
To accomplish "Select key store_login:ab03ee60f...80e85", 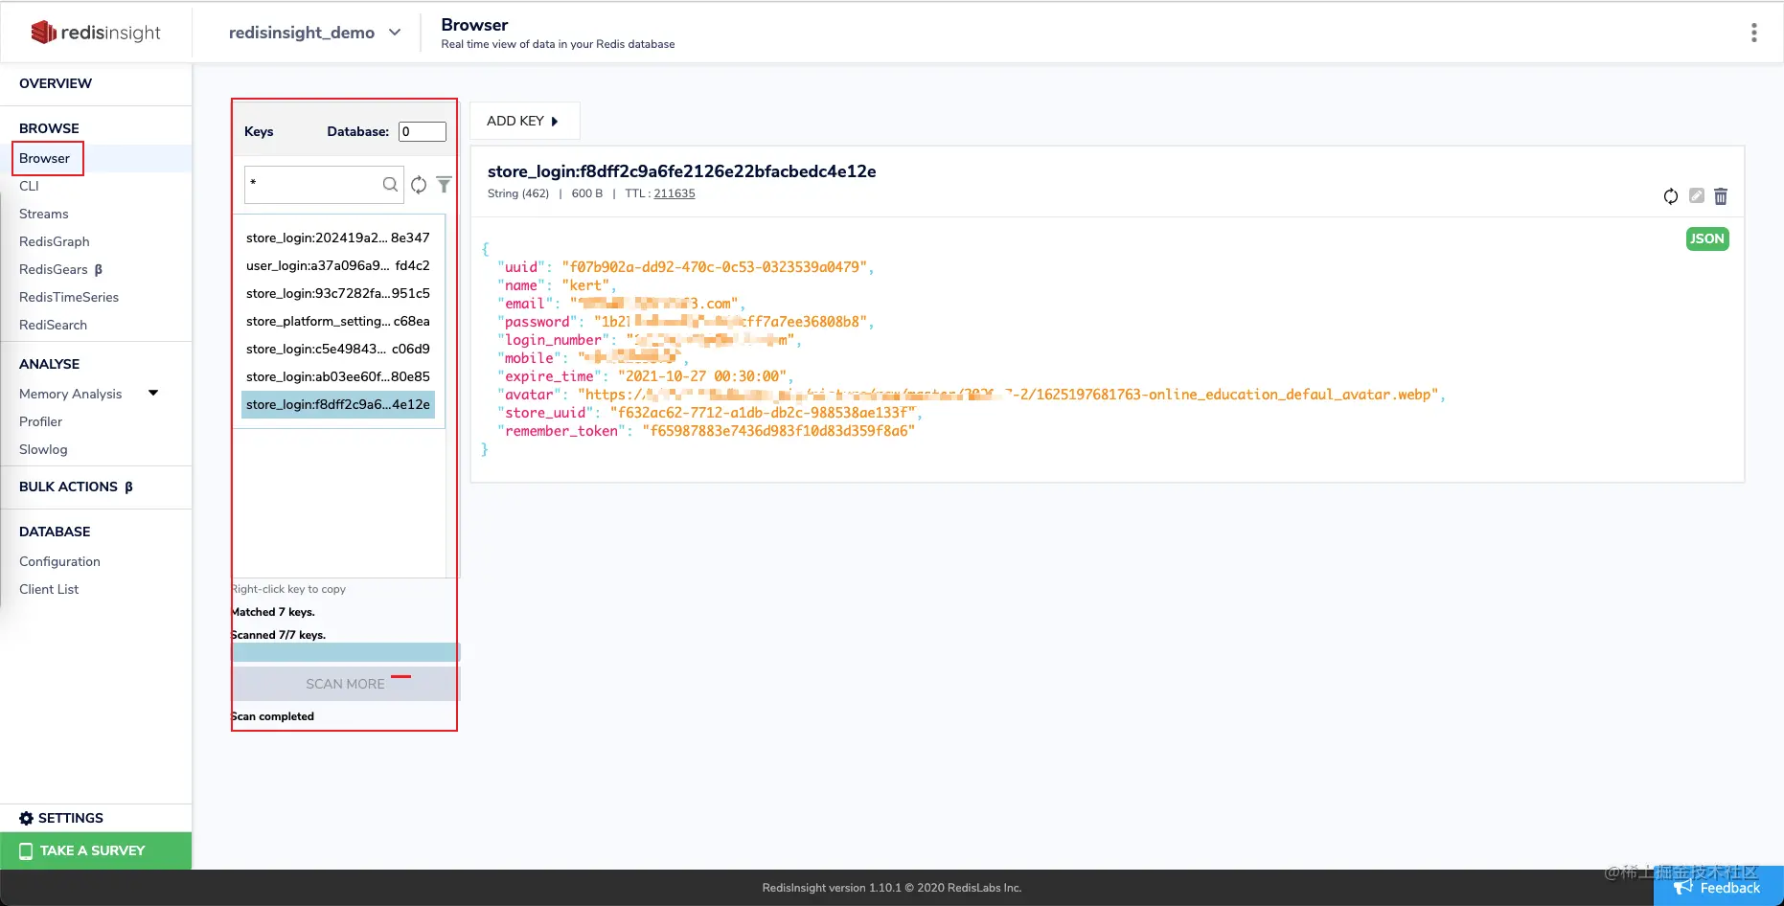I will click(338, 376).
